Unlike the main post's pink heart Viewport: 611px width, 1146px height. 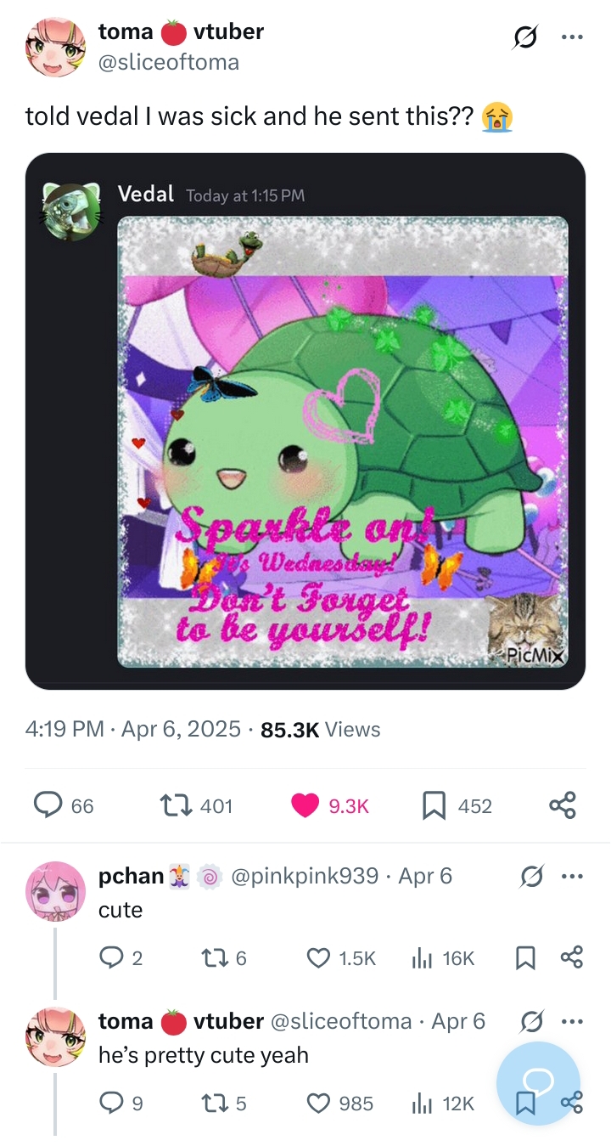pos(305,805)
